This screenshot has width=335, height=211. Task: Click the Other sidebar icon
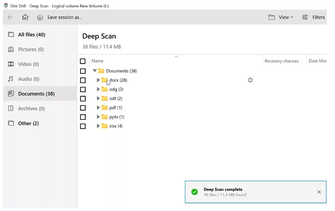[11, 123]
